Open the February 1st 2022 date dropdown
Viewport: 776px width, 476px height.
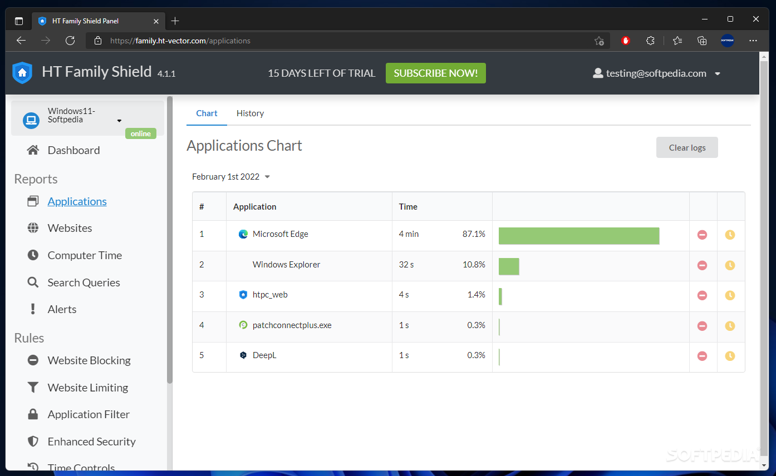tap(230, 177)
